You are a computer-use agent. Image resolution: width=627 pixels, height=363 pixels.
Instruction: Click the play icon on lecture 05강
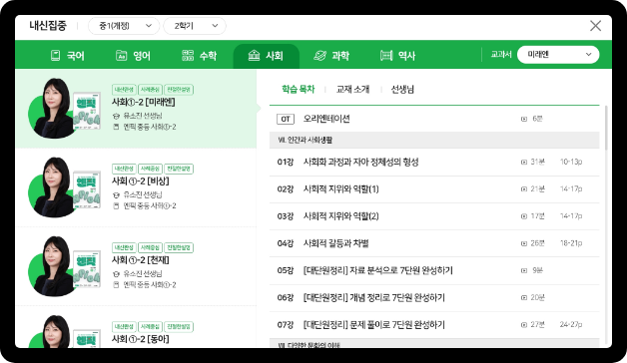pos(524,270)
